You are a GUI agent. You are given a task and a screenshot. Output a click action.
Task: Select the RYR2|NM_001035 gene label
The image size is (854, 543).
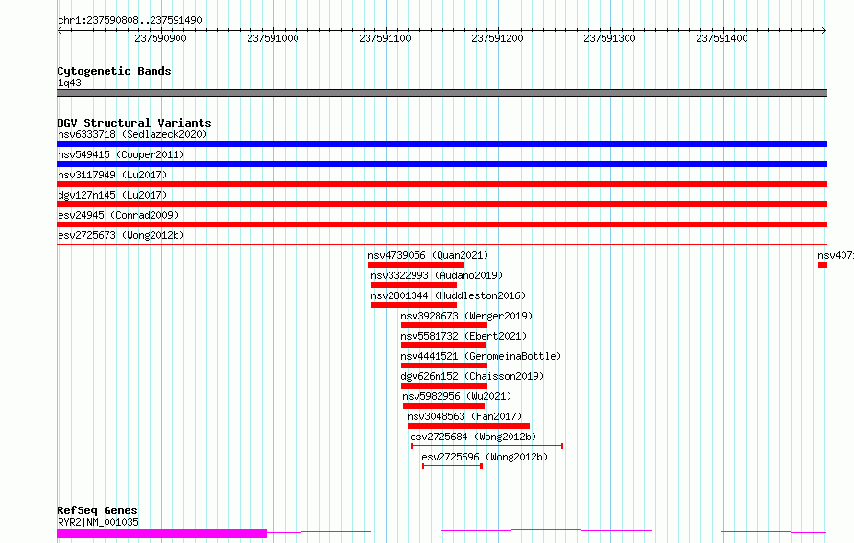[98, 522]
